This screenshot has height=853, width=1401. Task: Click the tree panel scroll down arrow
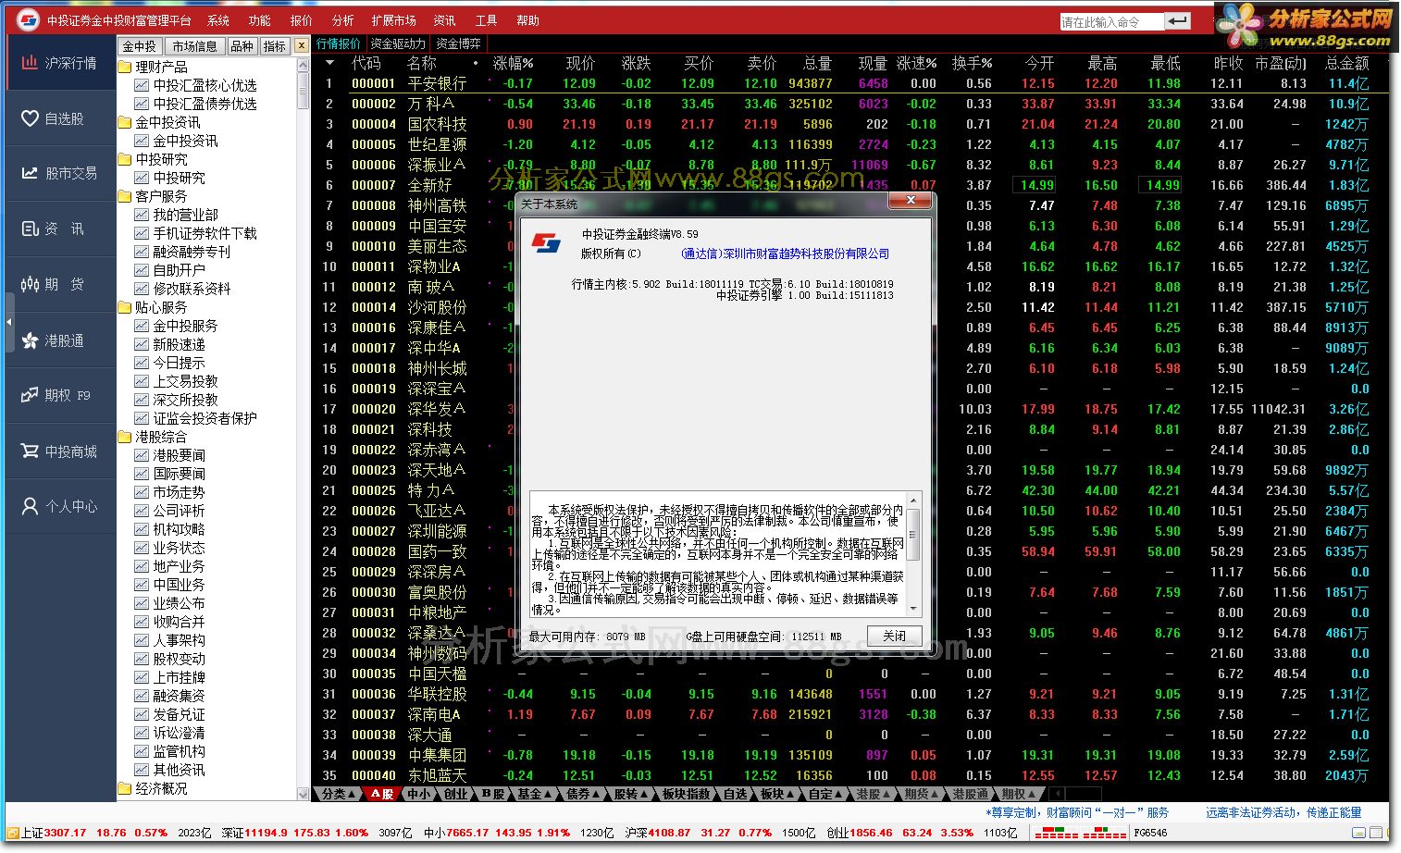[x=303, y=794]
